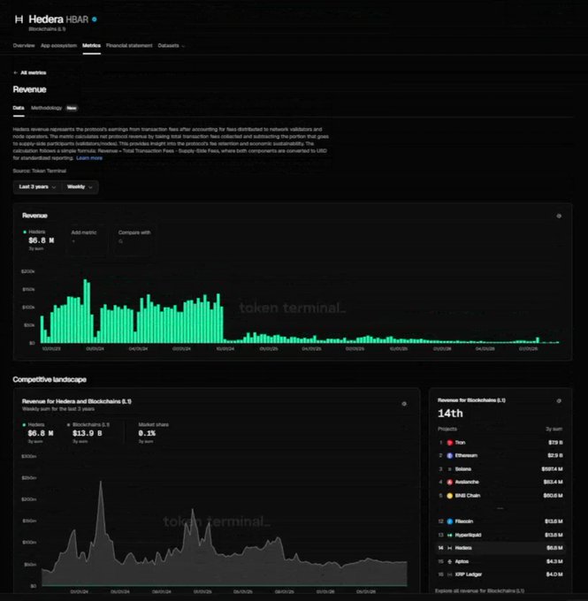Click the Solana name in rankings
This screenshot has width=588, height=601.
[463, 469]
